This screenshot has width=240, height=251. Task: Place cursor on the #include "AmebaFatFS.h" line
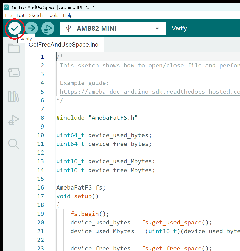pyautogui.click(x=97, y=118)
